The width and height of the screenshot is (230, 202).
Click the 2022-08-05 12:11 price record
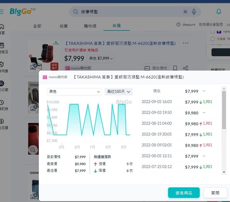pos(181,156)
